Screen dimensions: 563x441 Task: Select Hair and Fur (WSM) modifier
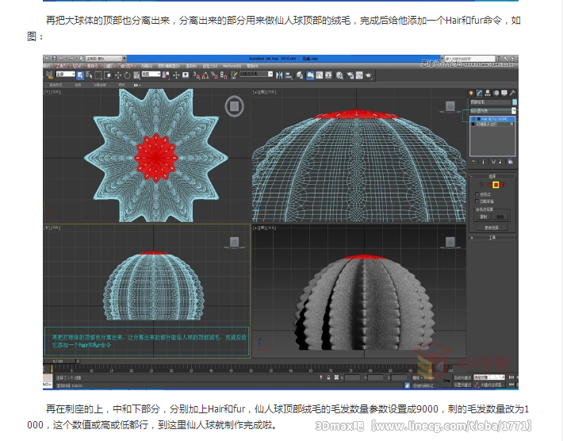[x=493, y=119]
